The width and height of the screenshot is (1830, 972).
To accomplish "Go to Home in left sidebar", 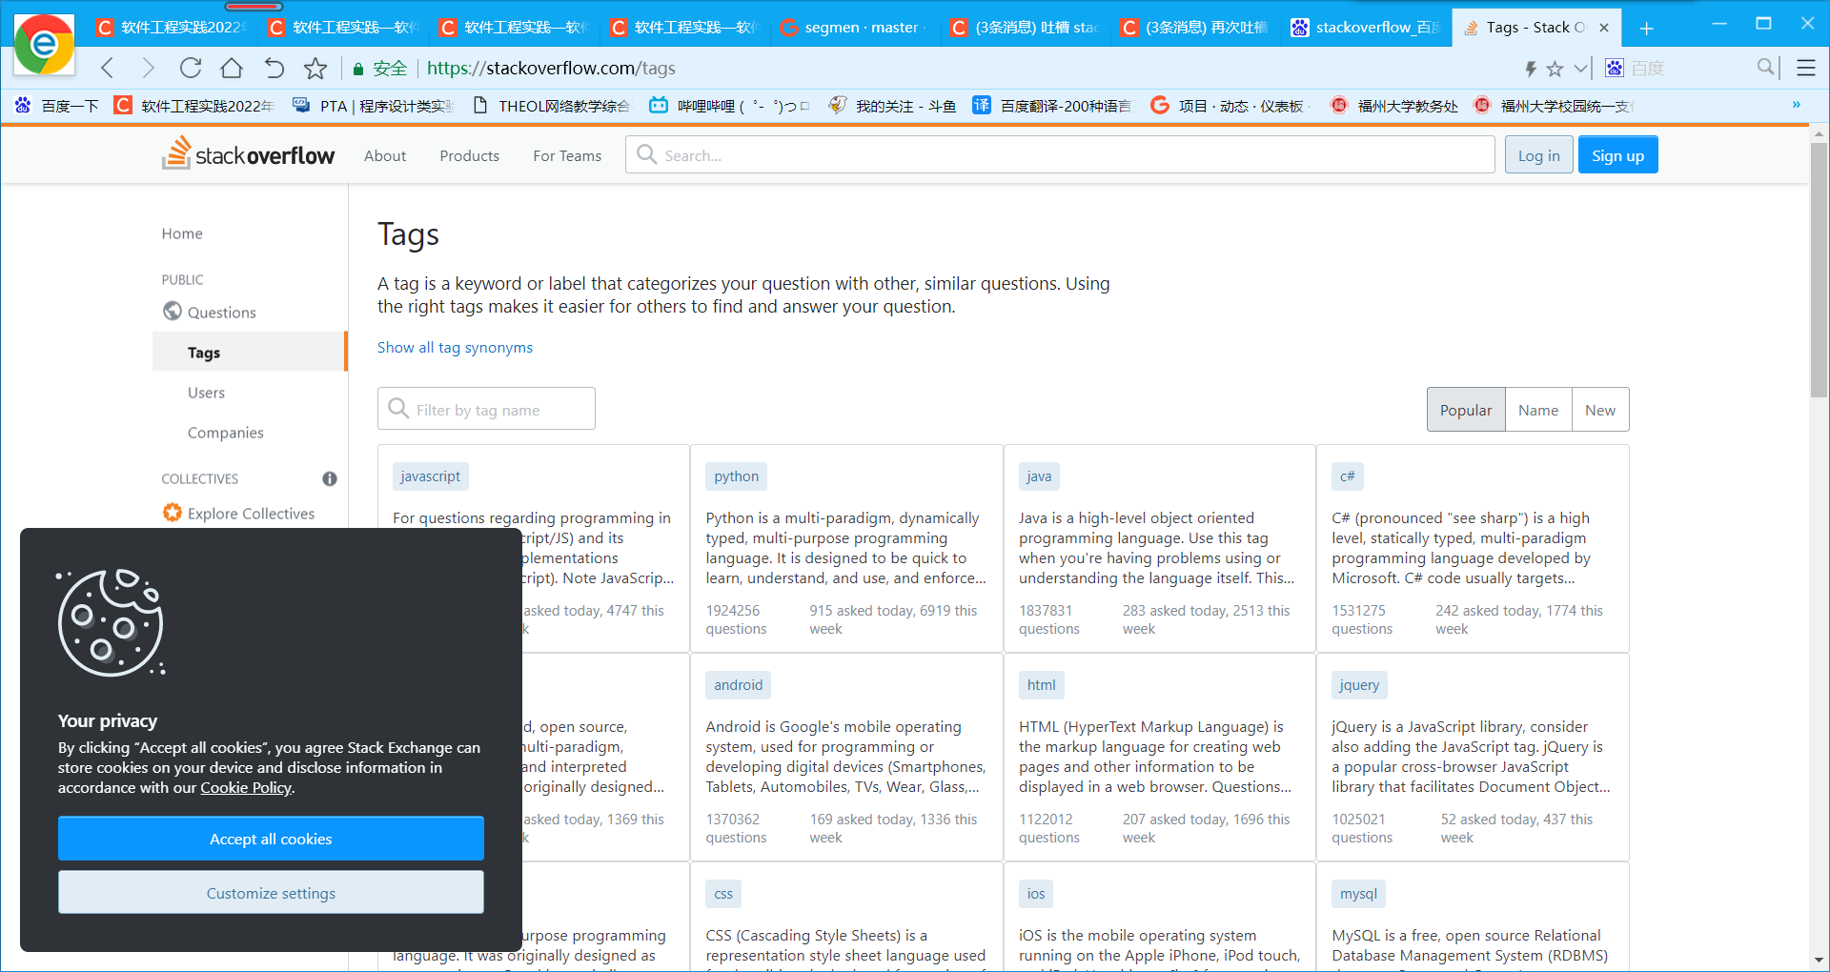I will (x=182, y=233).
